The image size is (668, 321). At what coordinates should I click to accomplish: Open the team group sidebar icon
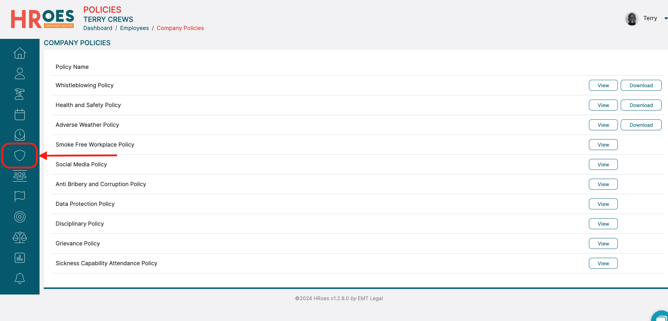tap(20, 176)
